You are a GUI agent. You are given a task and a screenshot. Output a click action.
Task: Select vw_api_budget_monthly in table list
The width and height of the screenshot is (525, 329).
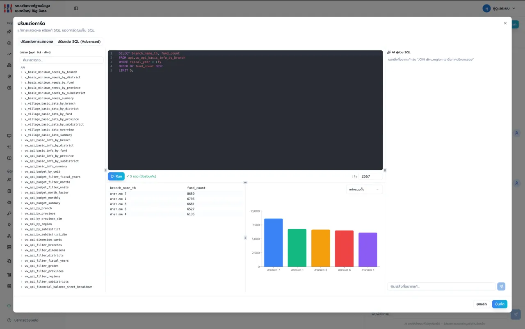click(x=42, y=198)
